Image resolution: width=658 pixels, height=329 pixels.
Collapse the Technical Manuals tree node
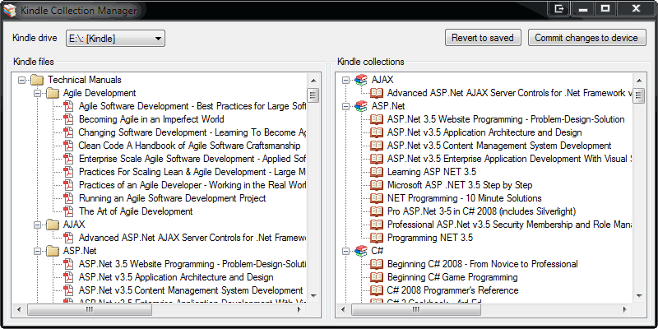(22, 80)
